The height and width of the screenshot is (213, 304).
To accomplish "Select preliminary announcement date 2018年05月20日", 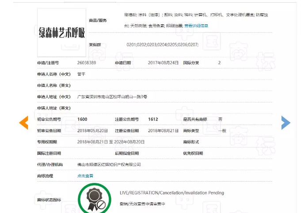I will [92, 131].
